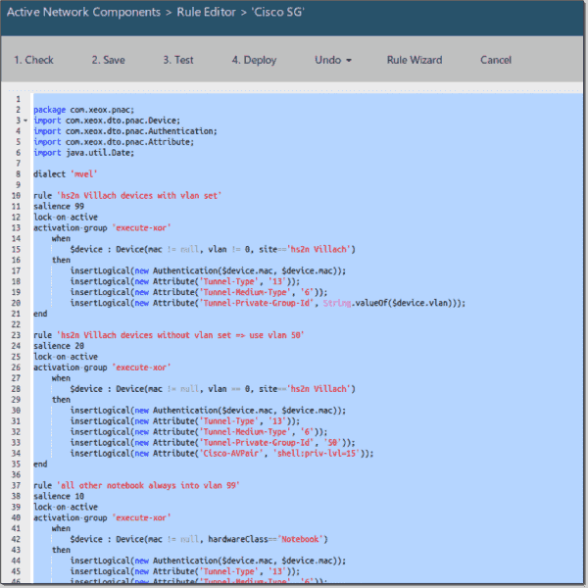Run '3. Test' on the rule
The height and width of the screenshot is (588, 588).
(x=178, y=60)
